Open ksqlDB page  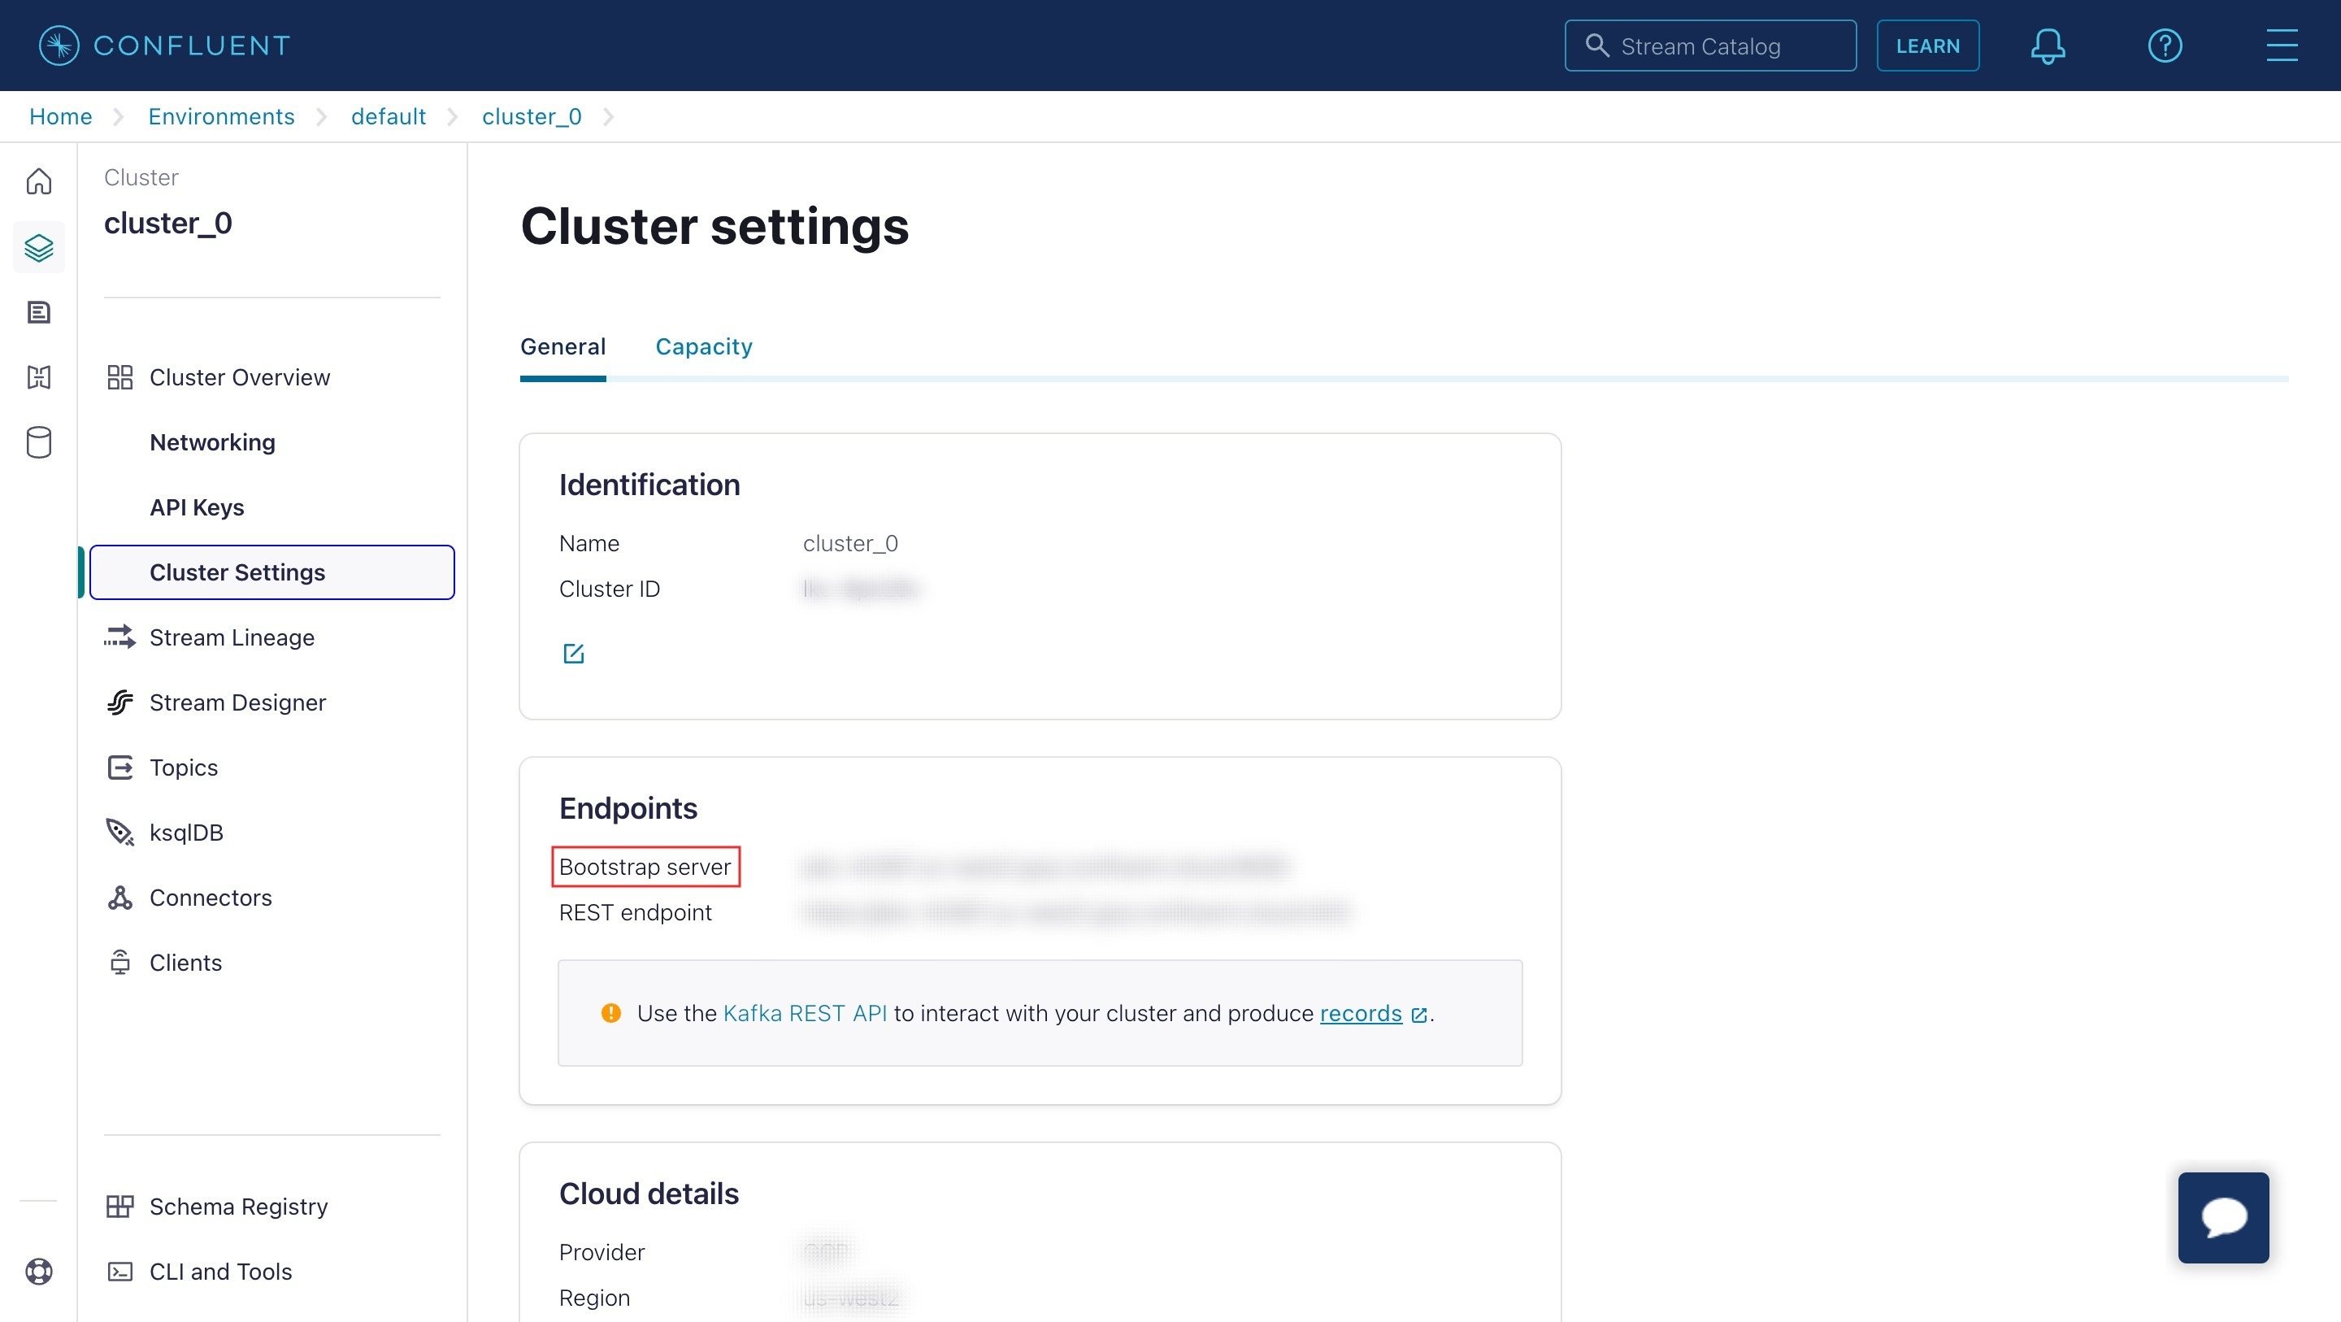[186, 832]
